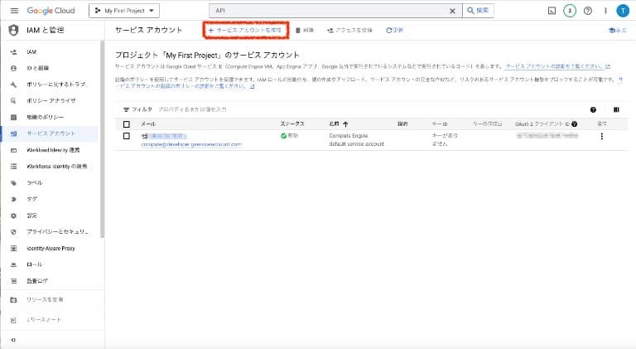The height and width of the screenshot is (349, 636).
Task: Clear the API search text with X
Action: pyautogui.click(x=451, y=11)
